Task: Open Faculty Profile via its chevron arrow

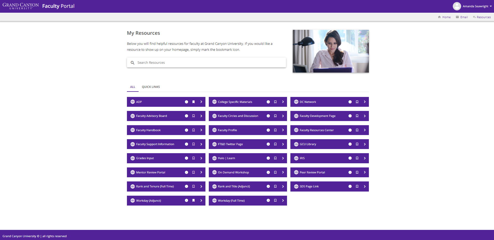Action: point(283,130)
